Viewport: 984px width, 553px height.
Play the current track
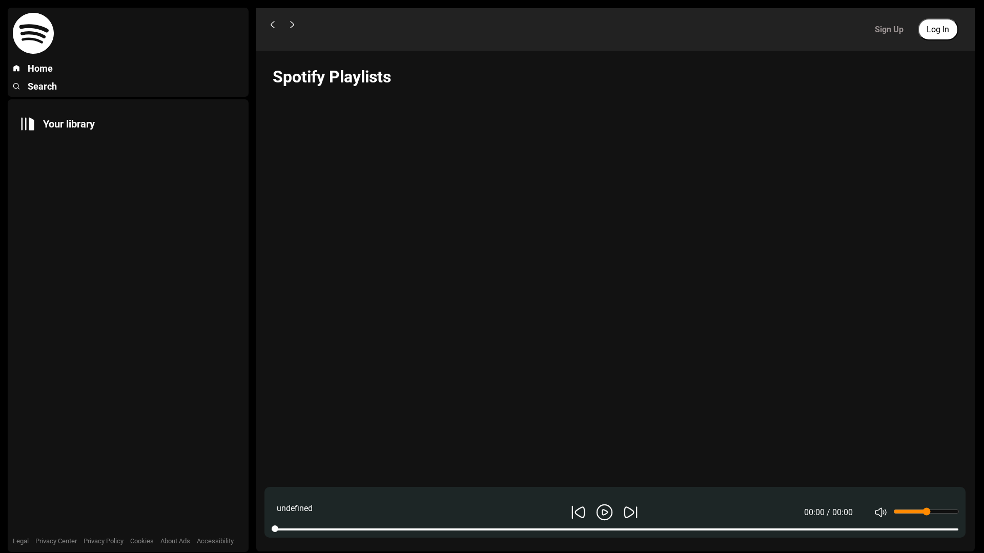605,512
